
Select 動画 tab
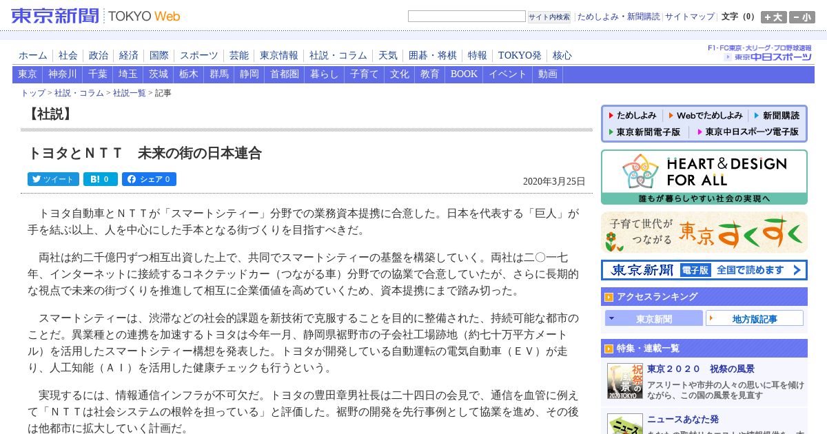tap(548, 74)
